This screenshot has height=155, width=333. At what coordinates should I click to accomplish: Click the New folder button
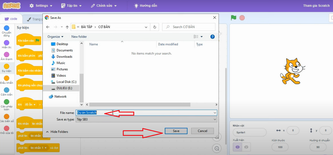79,36
